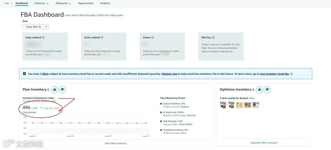331x150 pixels.
Task: Select second product thumbnail in Restock row
Action: click(231, 105)
